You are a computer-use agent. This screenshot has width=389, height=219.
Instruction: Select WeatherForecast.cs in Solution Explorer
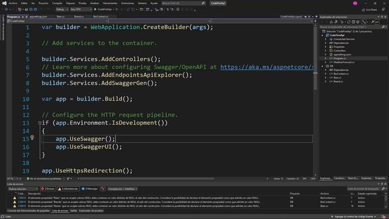pyautogui.click(x=344, y=62)
